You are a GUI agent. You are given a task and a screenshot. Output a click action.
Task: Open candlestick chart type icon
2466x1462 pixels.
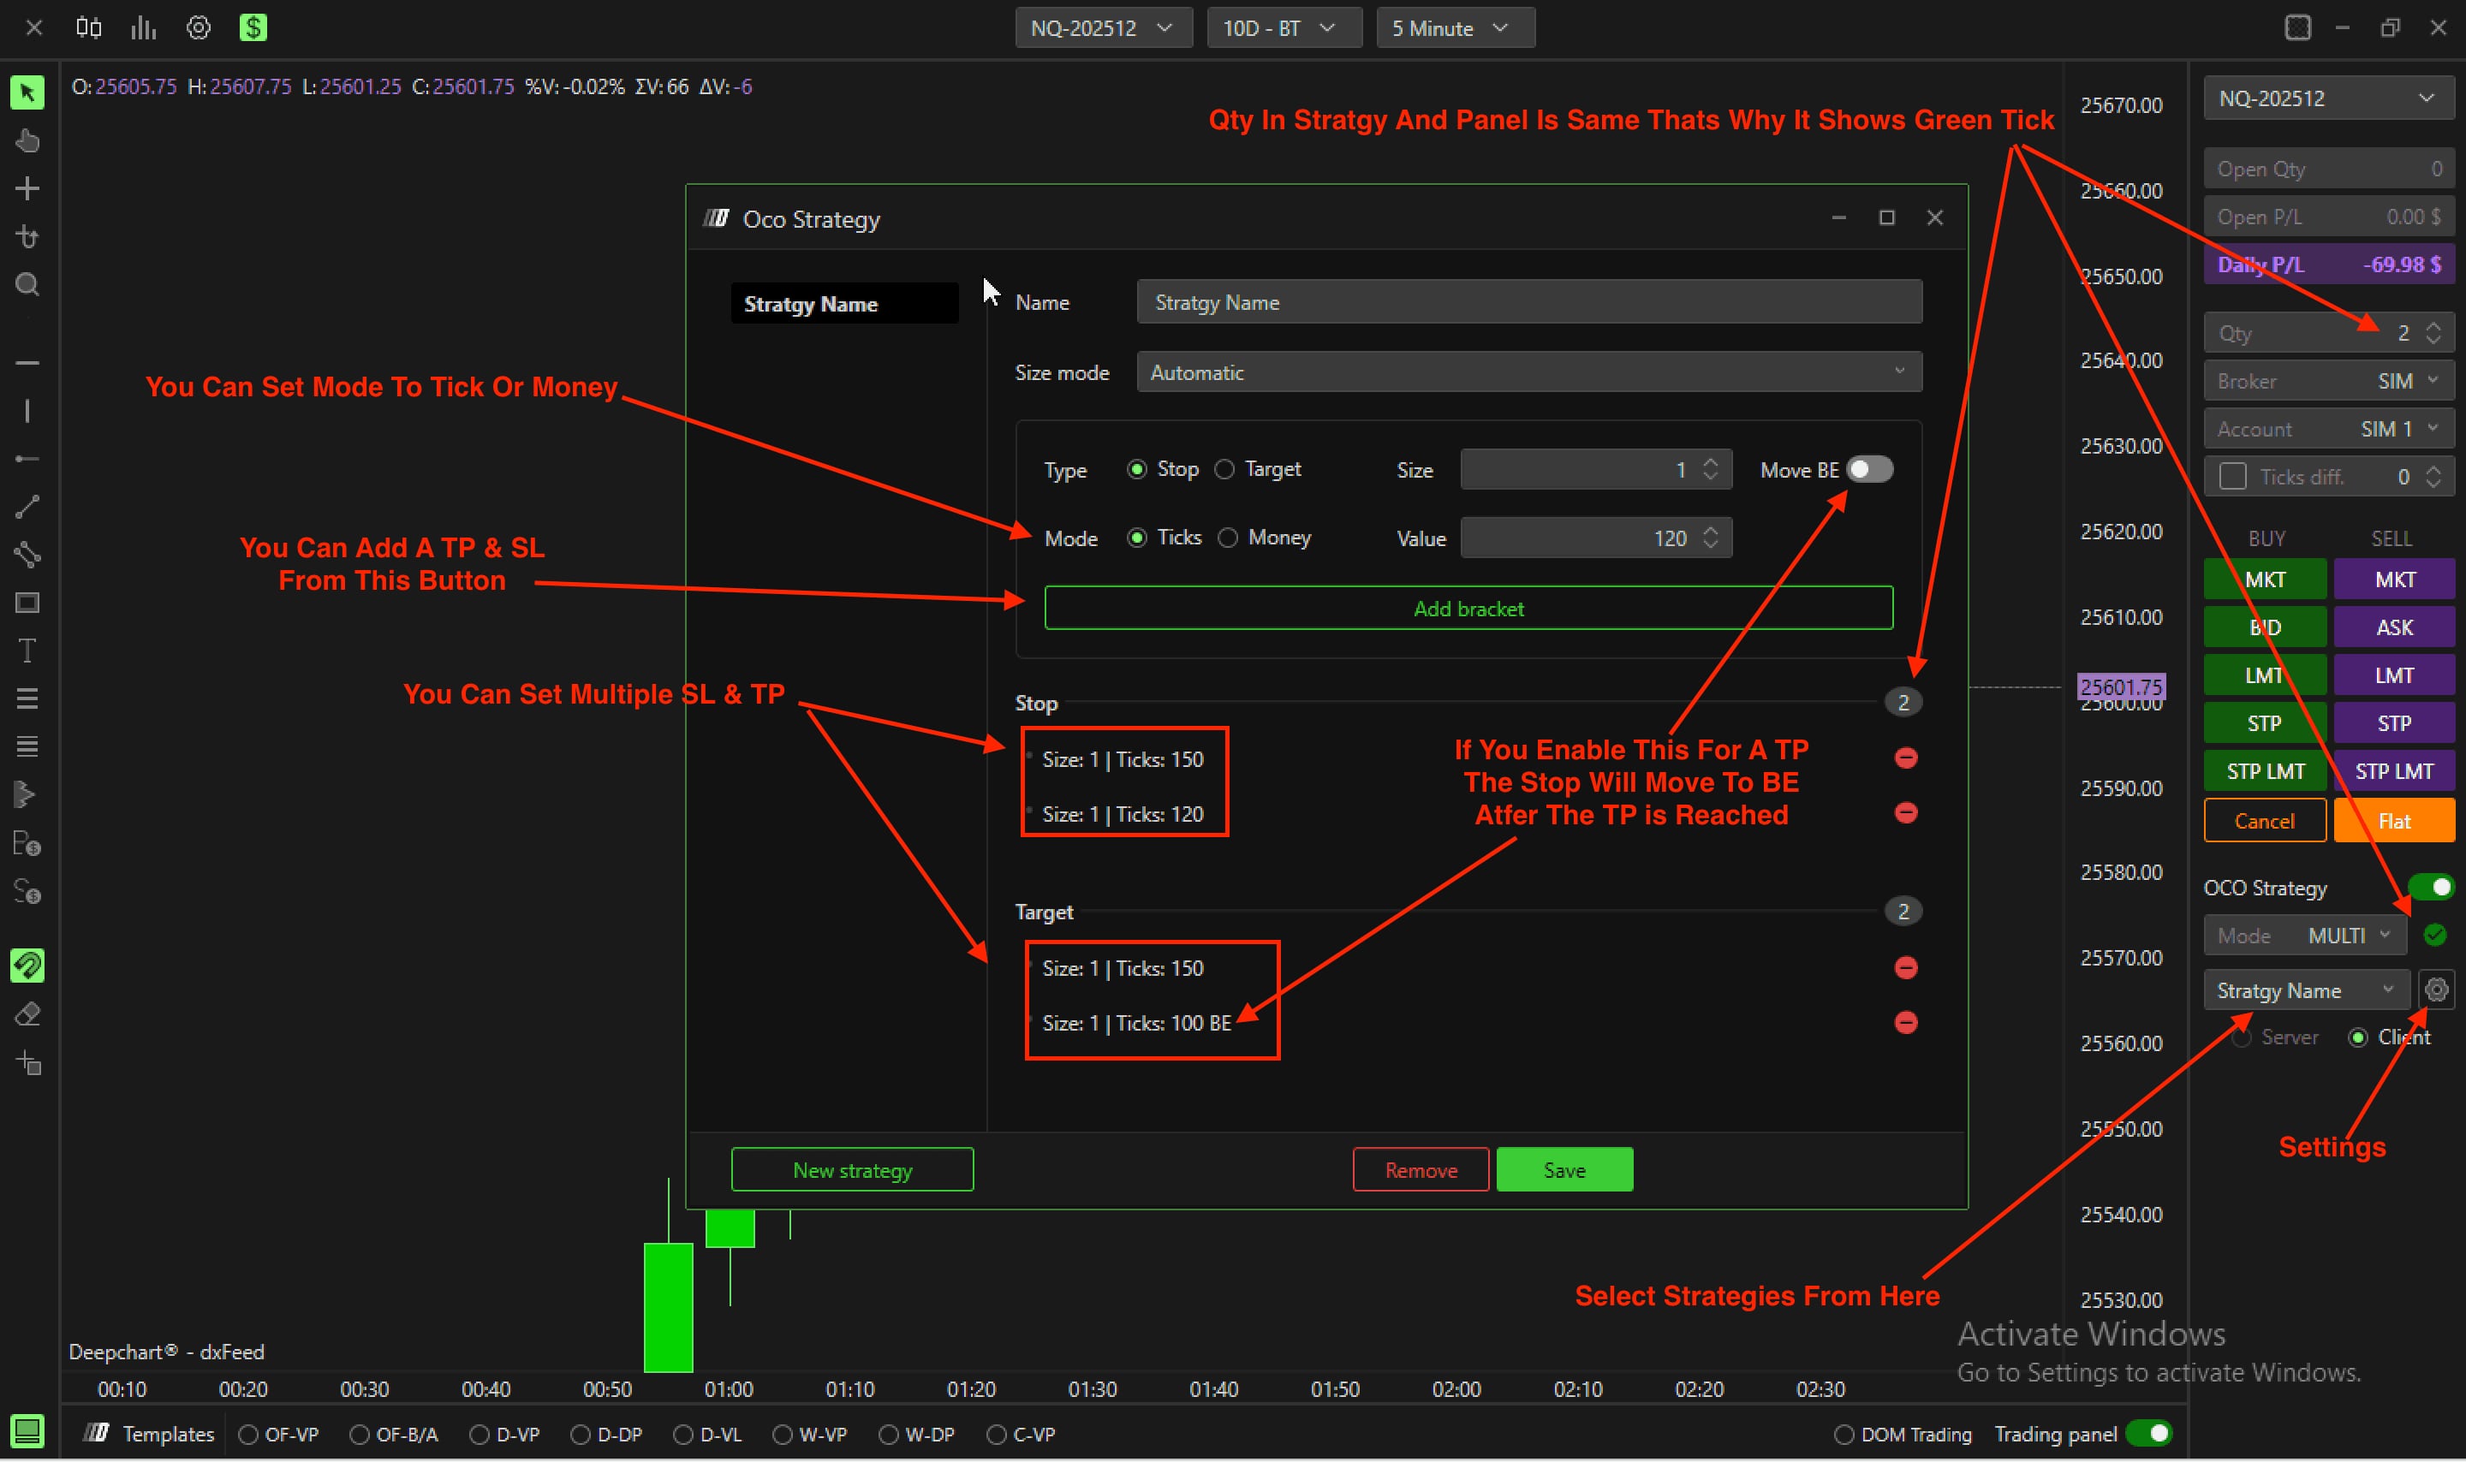(x=89, y=27)
